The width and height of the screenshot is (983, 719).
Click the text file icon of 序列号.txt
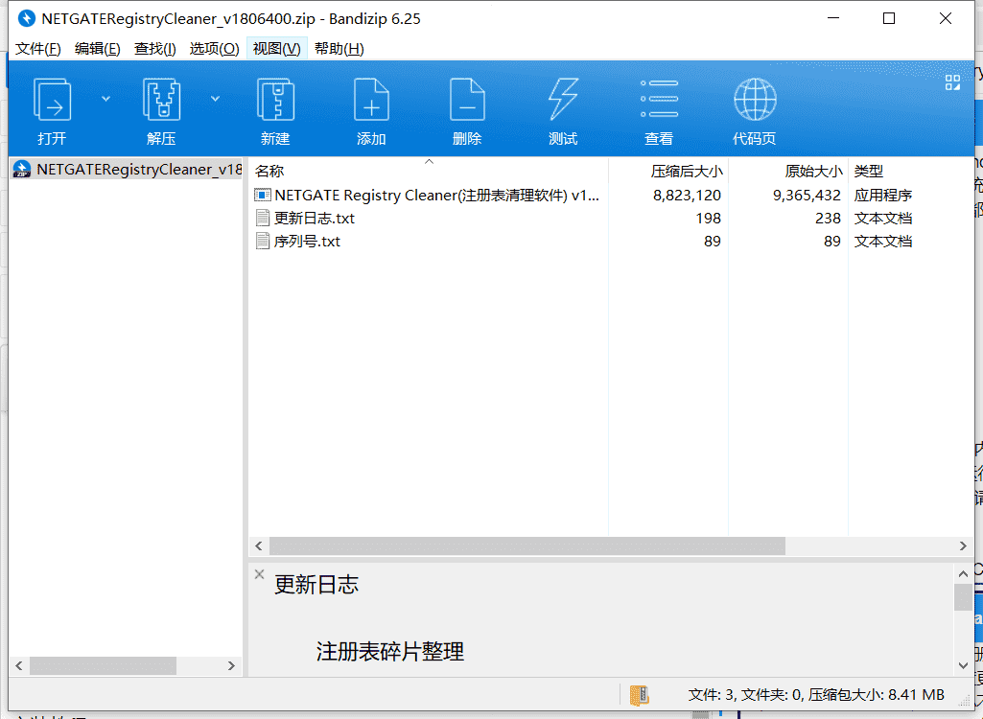tap(263, 242)
